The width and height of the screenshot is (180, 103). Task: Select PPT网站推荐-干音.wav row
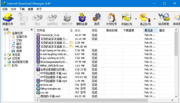coord(105,73)
